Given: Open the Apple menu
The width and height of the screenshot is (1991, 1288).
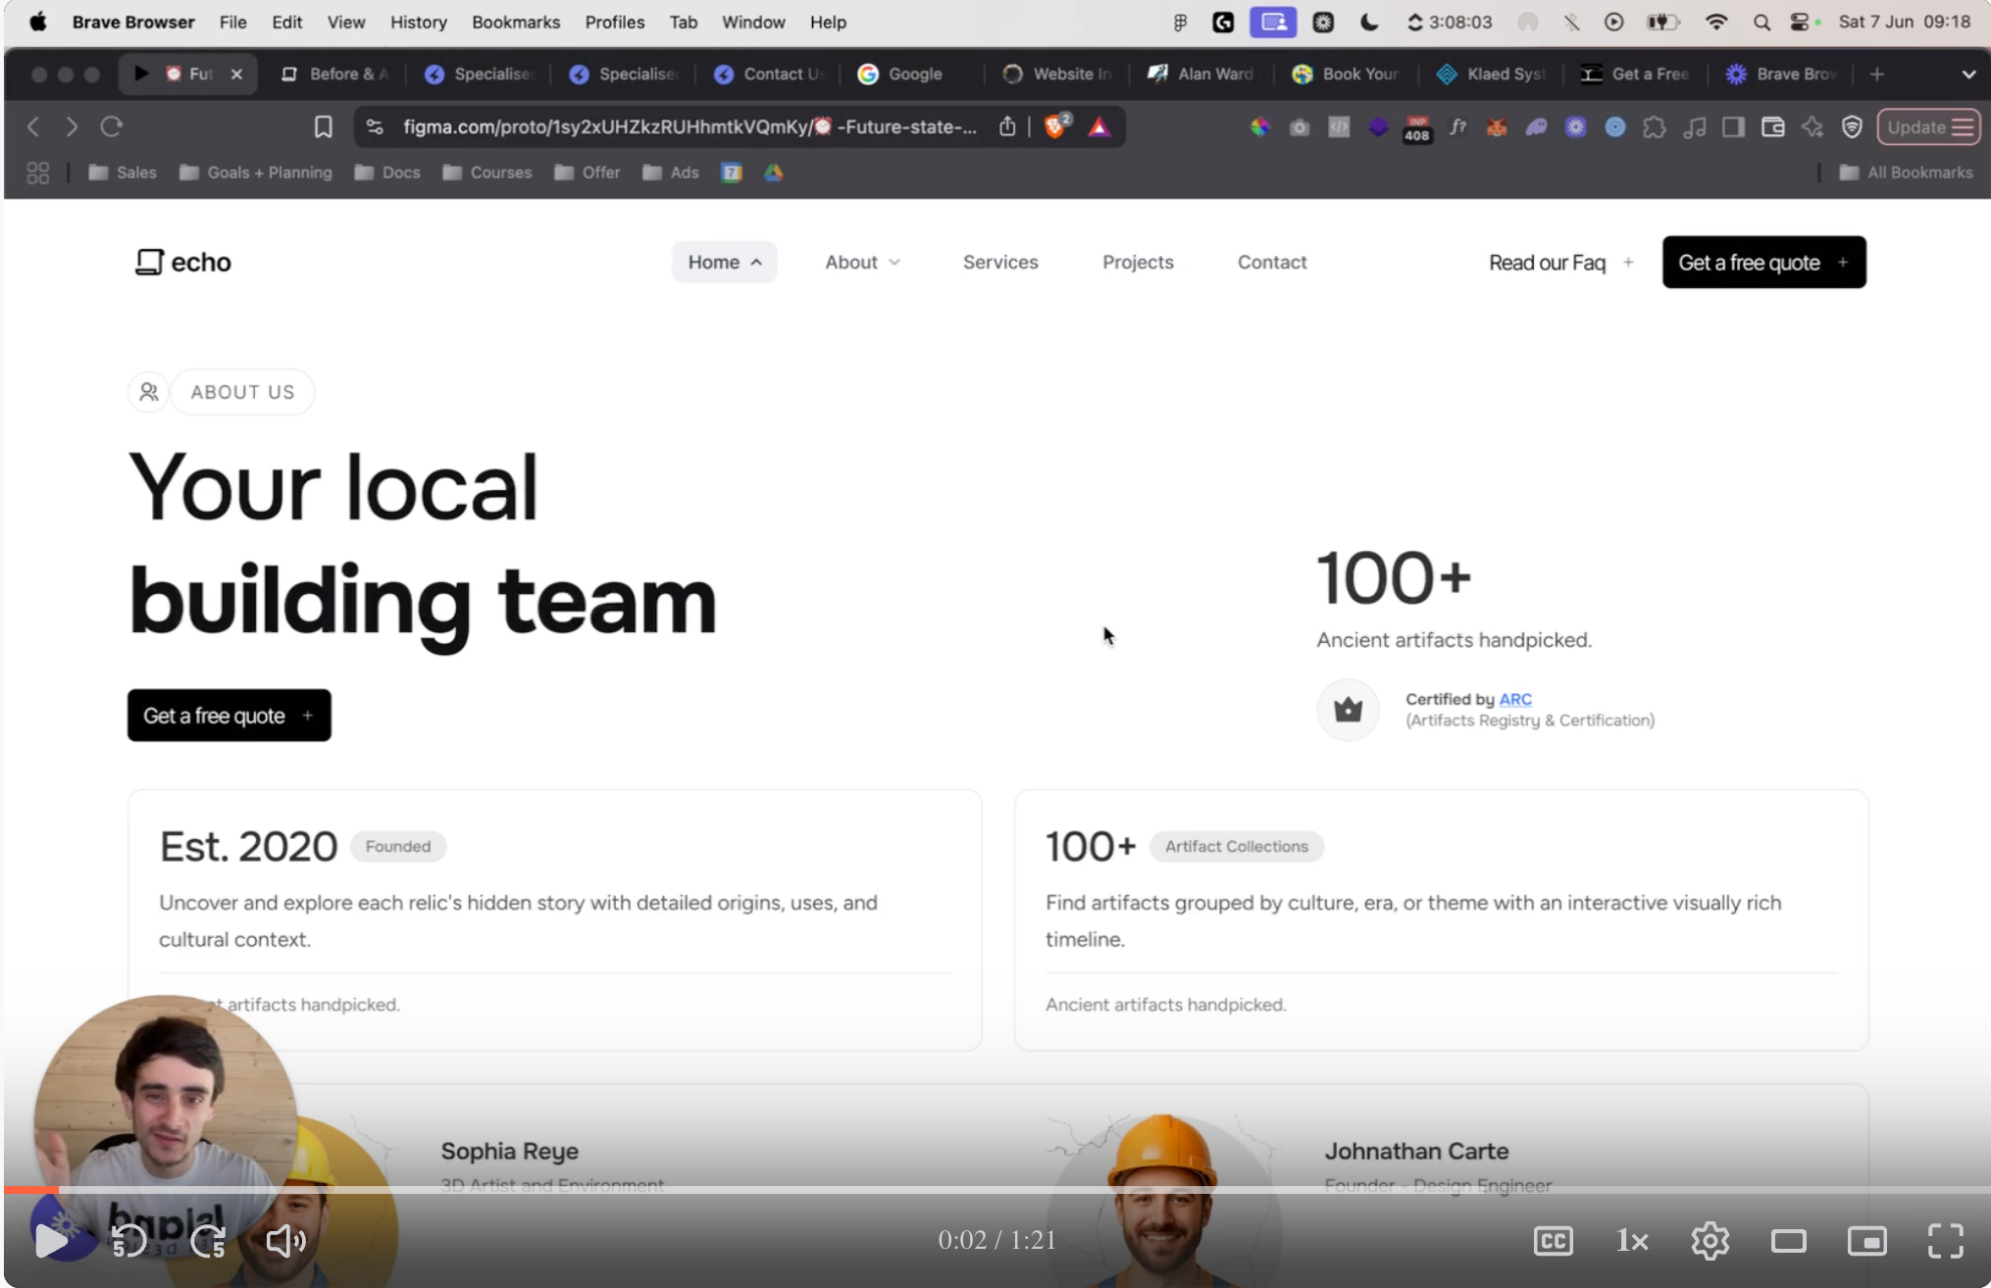Looking at the screenshot, I should click(x=38, y=22).
